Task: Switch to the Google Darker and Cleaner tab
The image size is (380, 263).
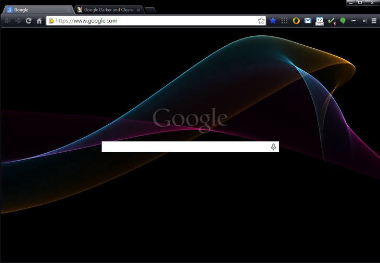Action: 109,10
